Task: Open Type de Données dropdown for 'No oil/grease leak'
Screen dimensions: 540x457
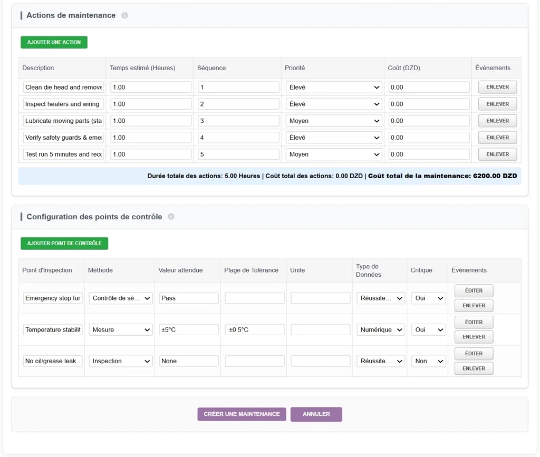Action: [x=380, y=361]
